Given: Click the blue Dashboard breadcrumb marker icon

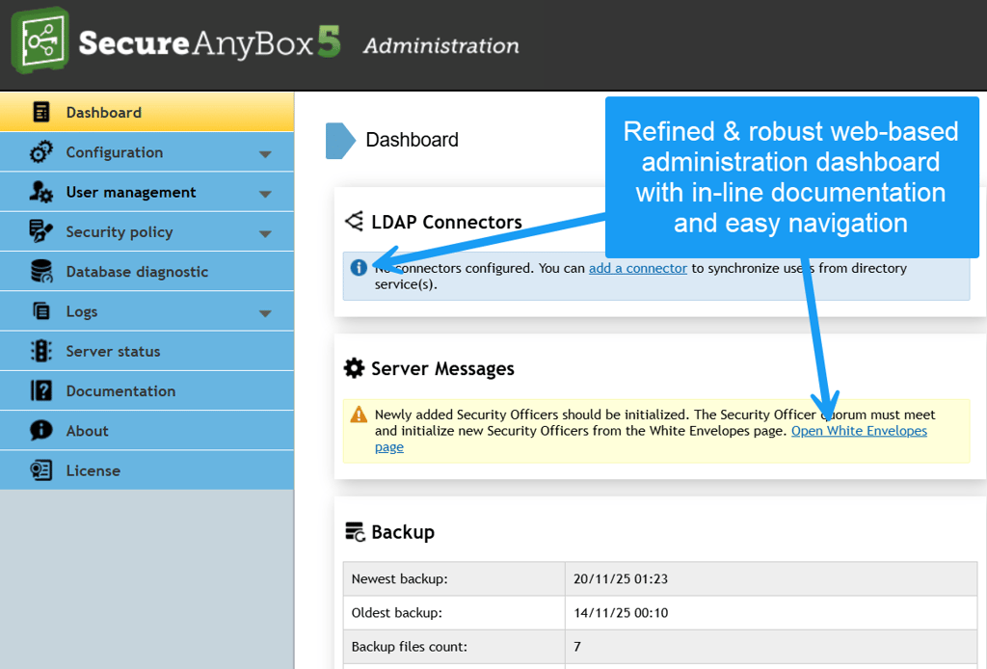Looking at the screenshot, I should [x=340, y=141].
